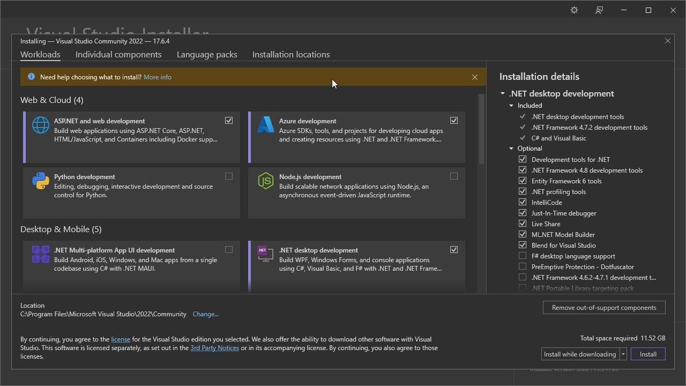686x386 pixels.
Task: Check F# desktop language support option
Action: [x=523, y=256]
